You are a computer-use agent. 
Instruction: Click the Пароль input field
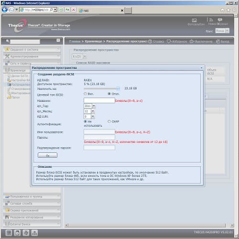tap(99, 137)
